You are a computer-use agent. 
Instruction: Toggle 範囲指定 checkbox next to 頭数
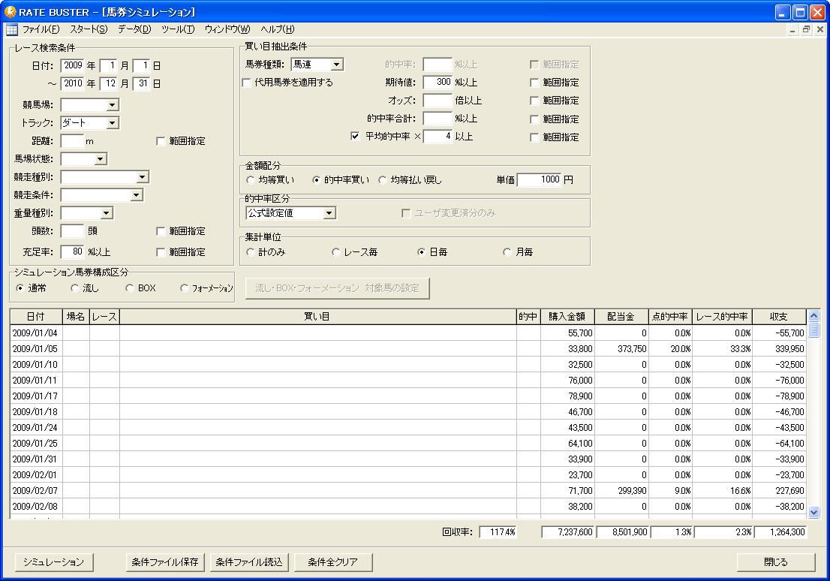[161, 231]
